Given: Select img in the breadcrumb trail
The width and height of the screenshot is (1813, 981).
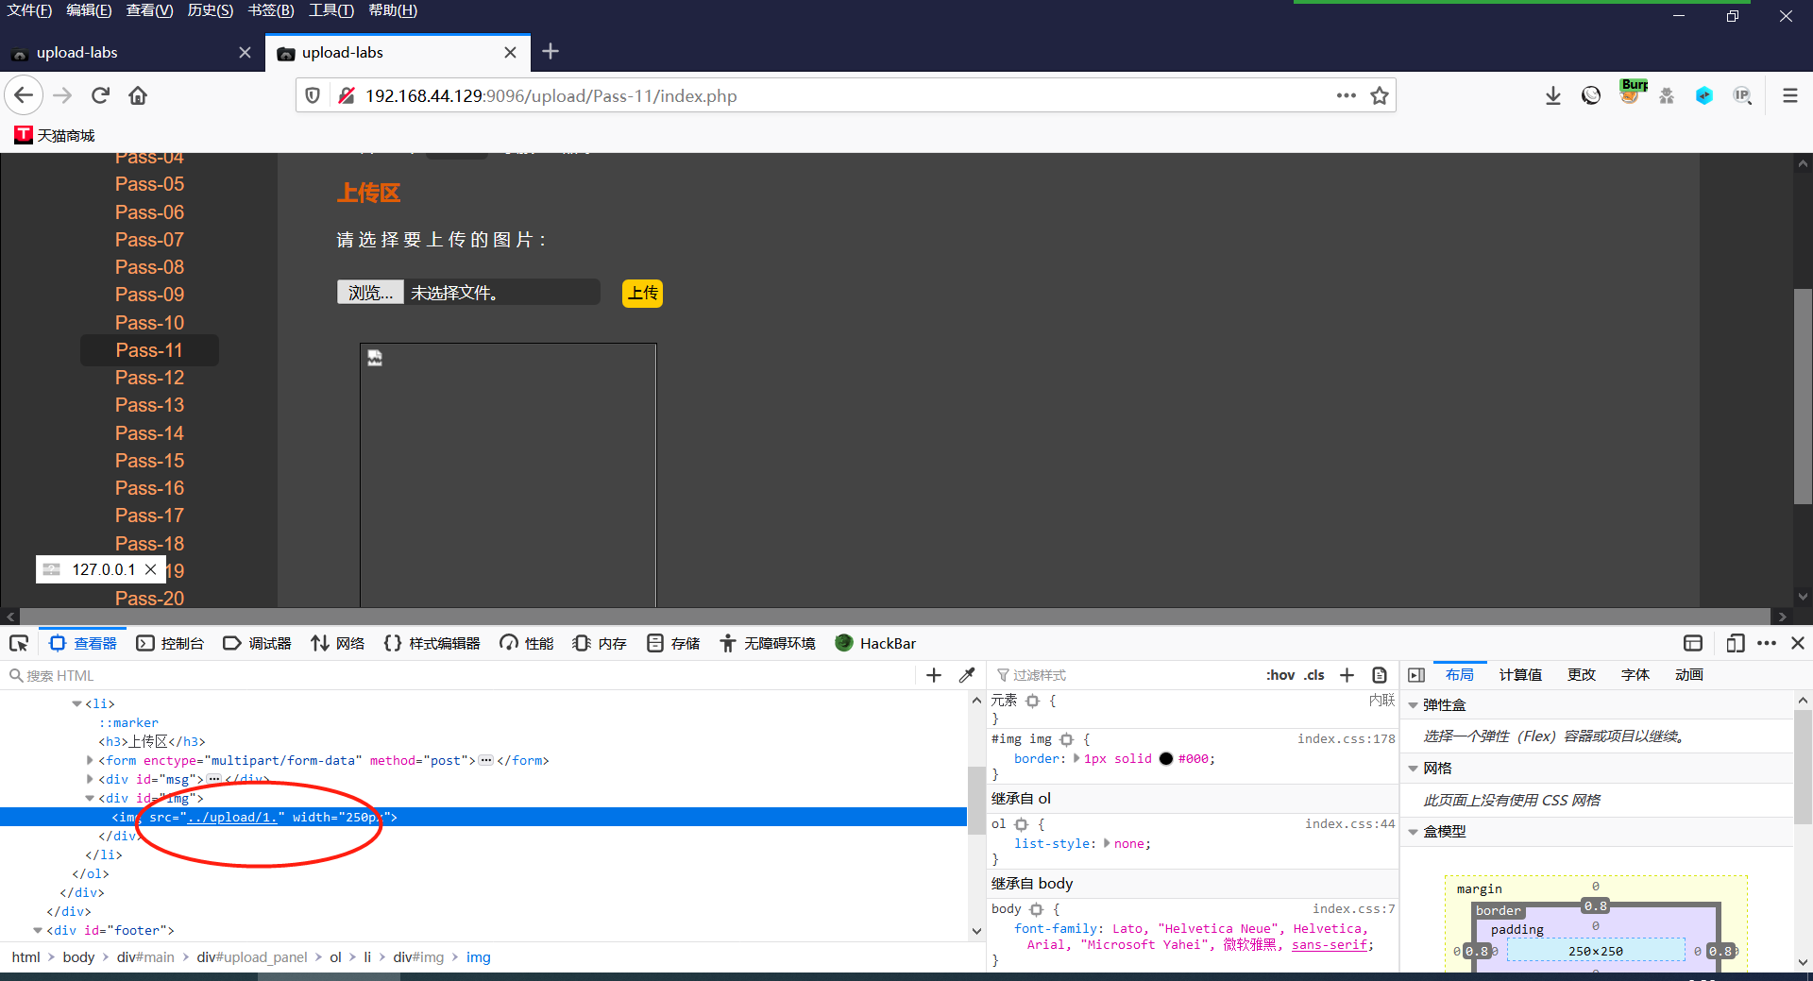Looking at the screenshot, I should 479,957.
